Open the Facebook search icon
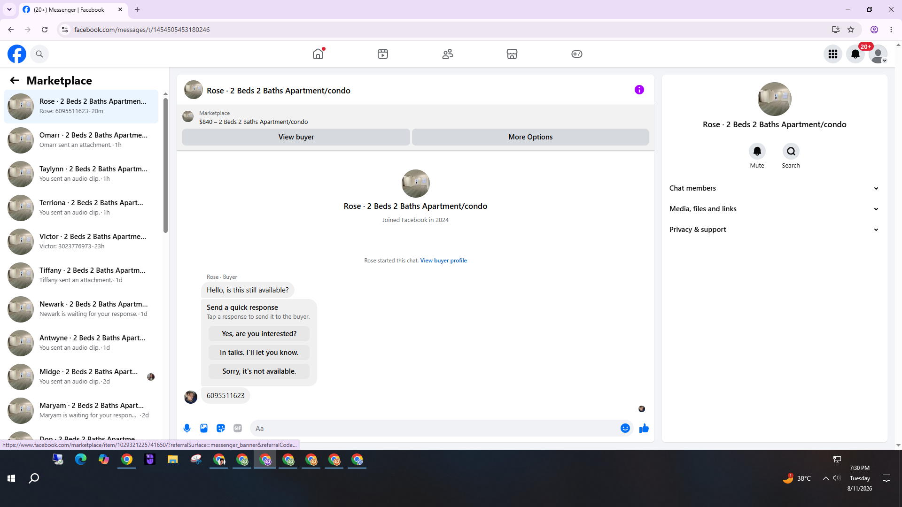The width and height of the screenshot is (902, 507). coord(39,54)
